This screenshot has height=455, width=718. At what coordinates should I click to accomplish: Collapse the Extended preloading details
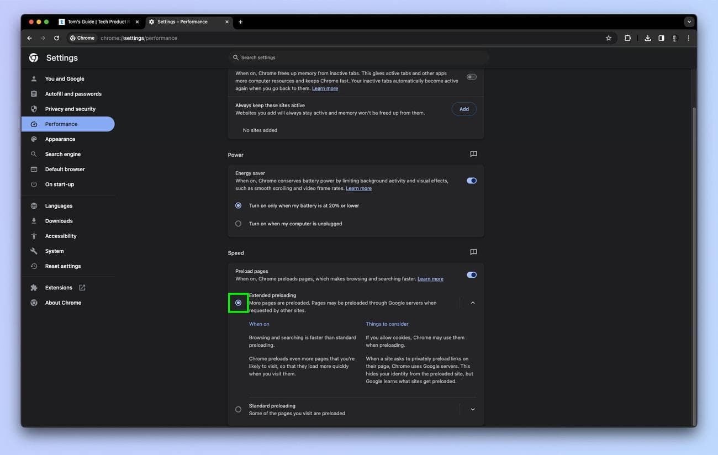click(x=473, y=303)
